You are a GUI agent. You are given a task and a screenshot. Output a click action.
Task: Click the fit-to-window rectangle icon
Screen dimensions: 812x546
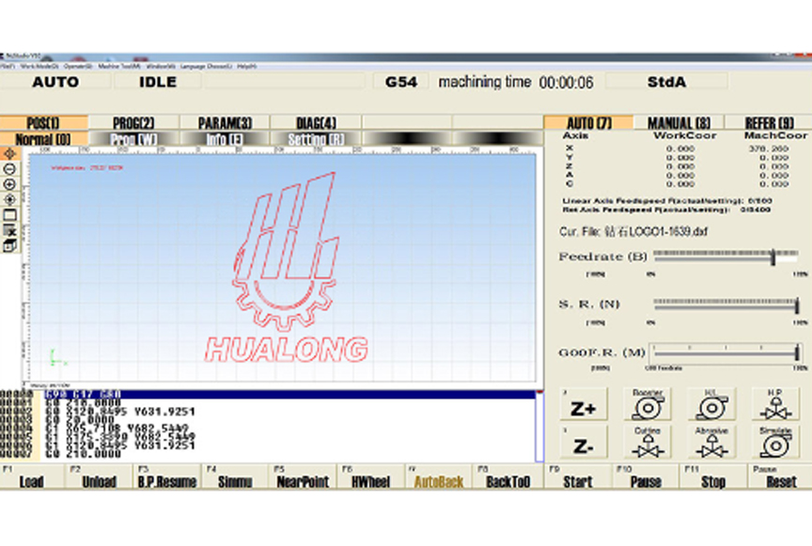[x=9, y=215]
